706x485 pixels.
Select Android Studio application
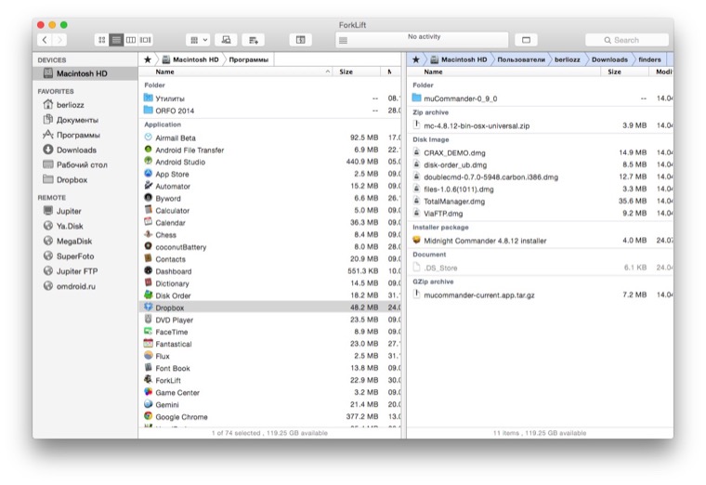269,162
